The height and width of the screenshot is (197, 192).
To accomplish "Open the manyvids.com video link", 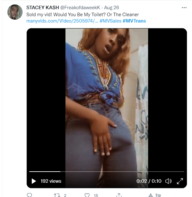I will click(x=62, y=21).
